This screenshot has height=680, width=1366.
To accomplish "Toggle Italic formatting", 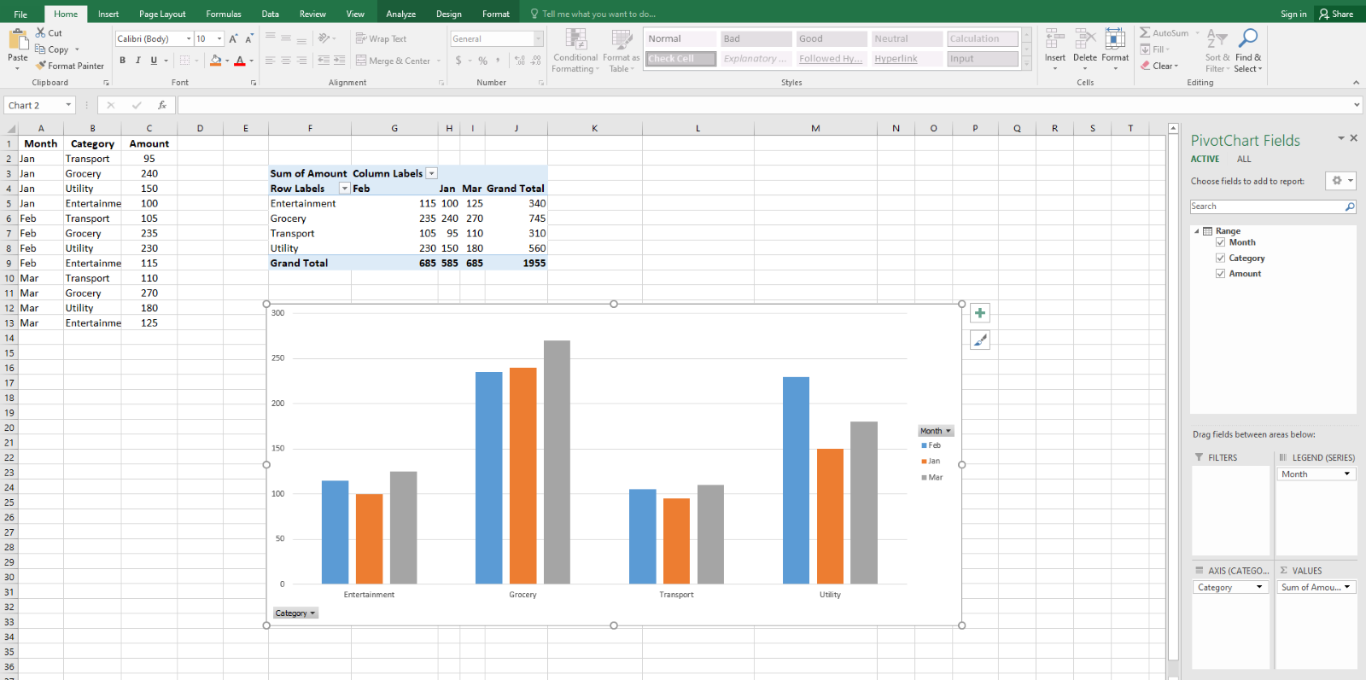I will pos(137,61).
